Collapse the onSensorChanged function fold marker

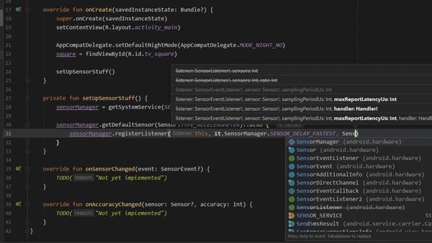(27, 169)
